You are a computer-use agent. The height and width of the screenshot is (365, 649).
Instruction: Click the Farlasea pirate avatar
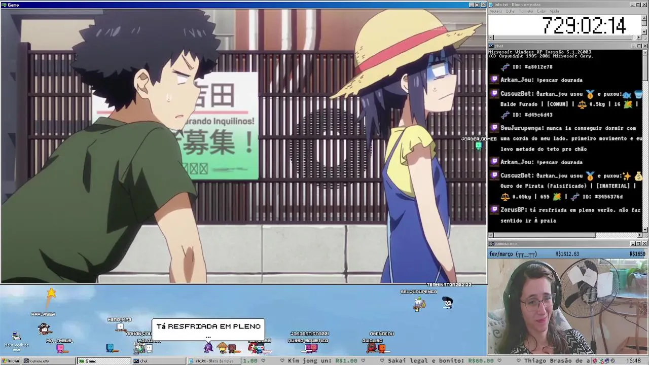click(45, 329)
